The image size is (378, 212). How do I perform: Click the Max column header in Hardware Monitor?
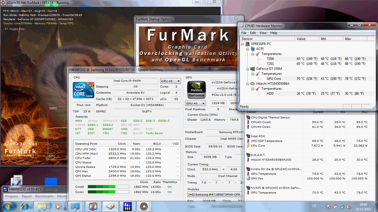click(x=355, y=39)
